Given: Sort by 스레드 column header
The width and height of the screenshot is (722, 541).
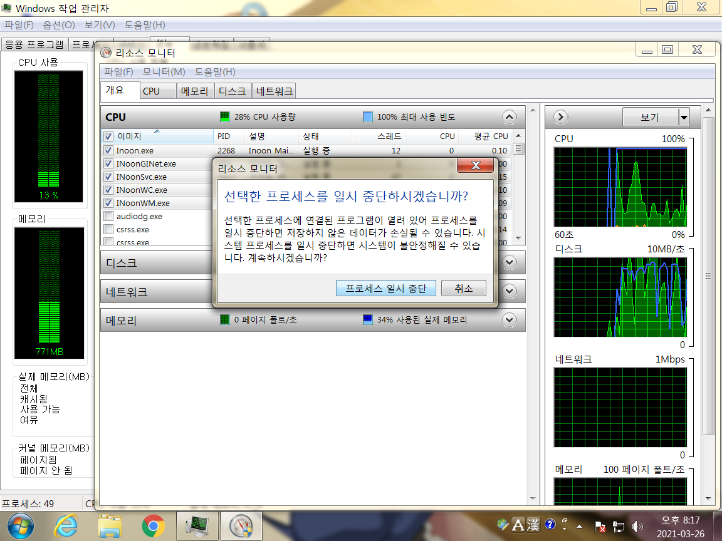Looking at the screenshot, I should coord(378,136).
